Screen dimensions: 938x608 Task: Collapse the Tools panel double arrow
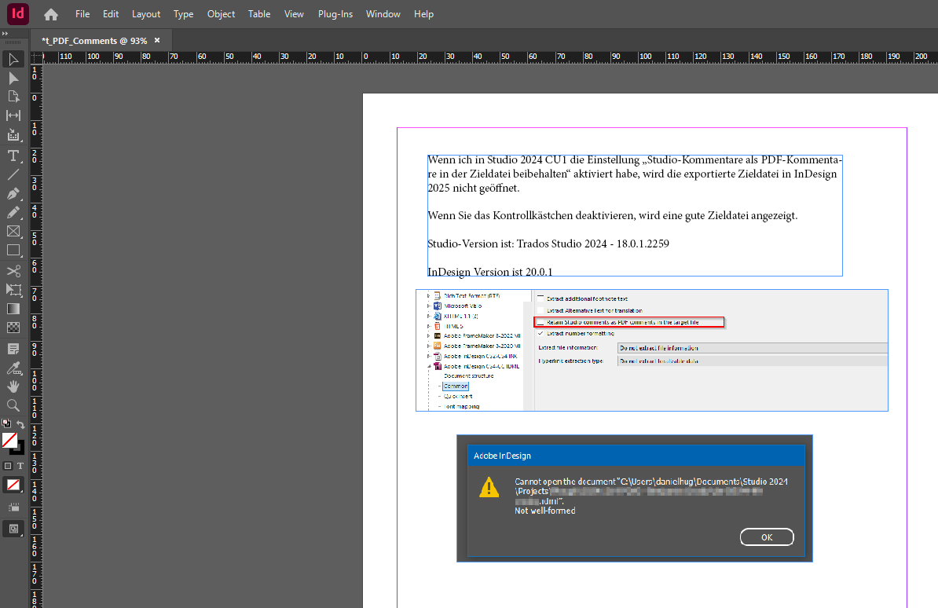pyautogui.click(x=5, y=34)
